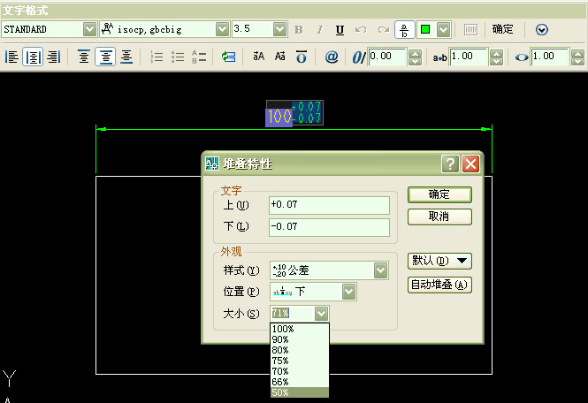Viewport: 588px width, 403px height.
Task: Toggle the Stack fraction a/b button
Action: coord(405,30)
